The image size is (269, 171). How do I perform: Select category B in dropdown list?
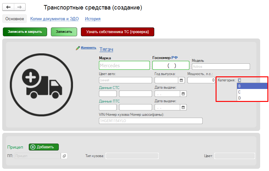[x=252, y=86]
